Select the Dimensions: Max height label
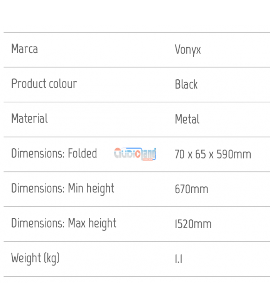 click(64, 224)
